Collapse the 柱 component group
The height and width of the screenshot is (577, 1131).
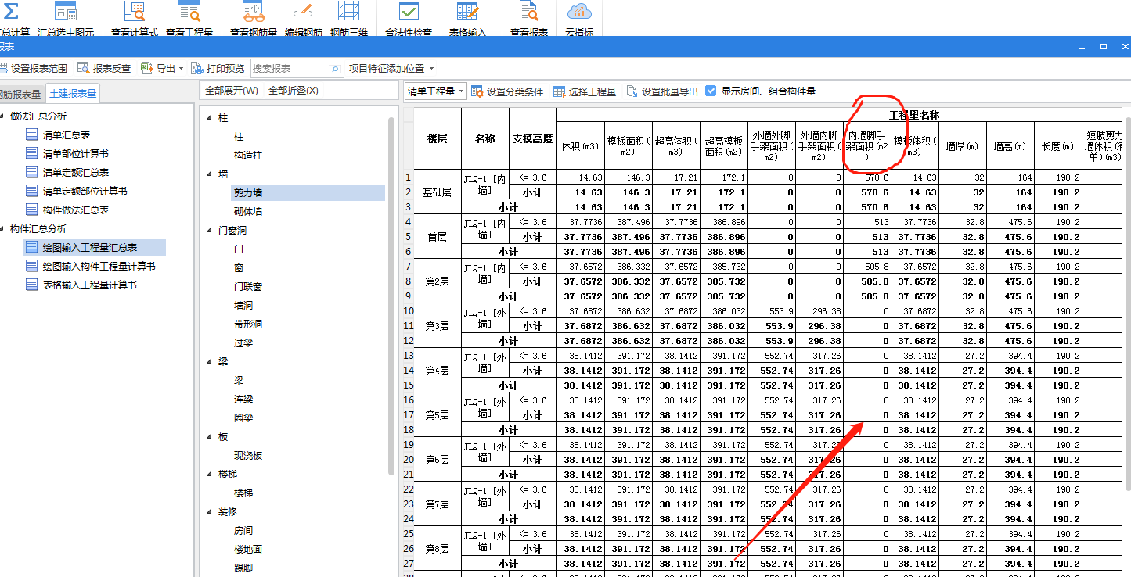coord(210,118)
